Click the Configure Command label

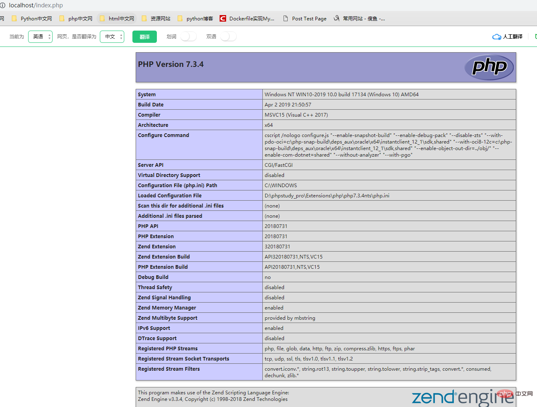click(x=163, y=135)
